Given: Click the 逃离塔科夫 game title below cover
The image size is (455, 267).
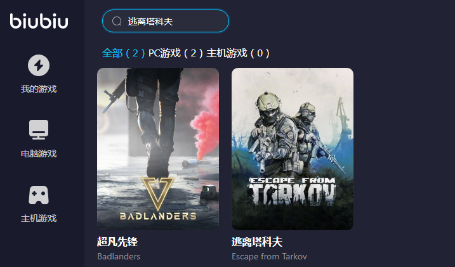Looking at the screenshot, I should 257,242.
